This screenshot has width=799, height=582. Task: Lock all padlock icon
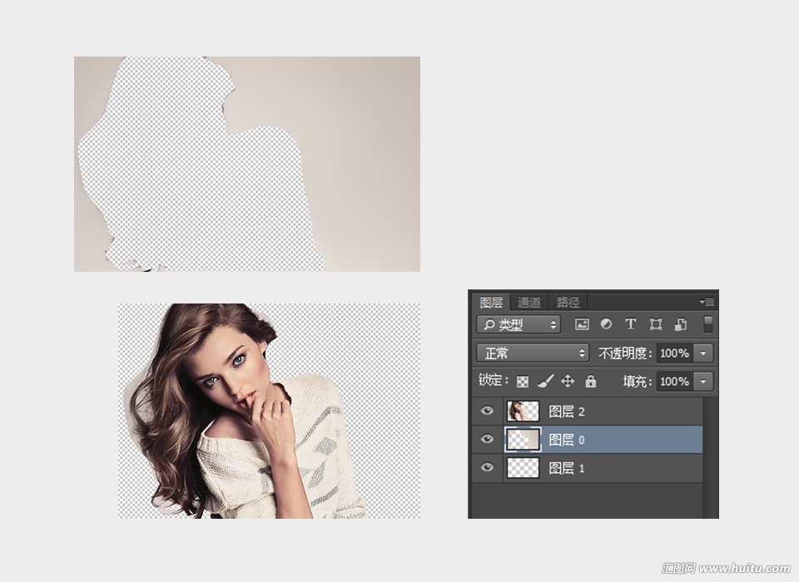coord(591,382)
